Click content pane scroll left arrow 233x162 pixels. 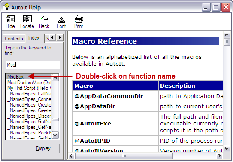click(72, 156)
